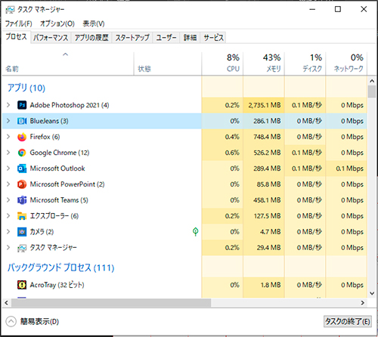Click the vertical scrollbar thumb
378x337 pixels.
click(372, 91)
